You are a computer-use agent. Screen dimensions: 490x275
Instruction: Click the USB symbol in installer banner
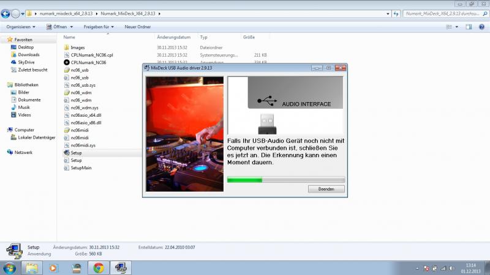267,101
